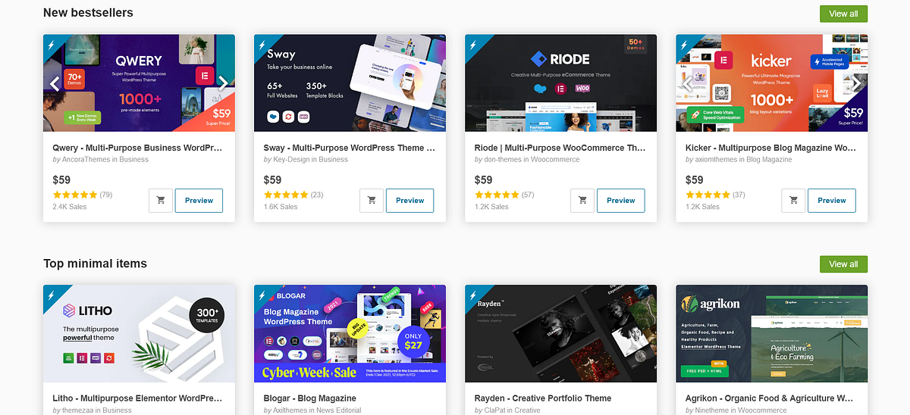Preview the Sway theme
Viewport: 910px width, 415px height.
coord(409,201)
